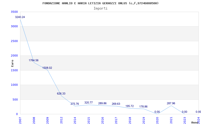Click the 0.00 label above 2024
This screenshot has width=201, height=125.
[x=198, y=112]
